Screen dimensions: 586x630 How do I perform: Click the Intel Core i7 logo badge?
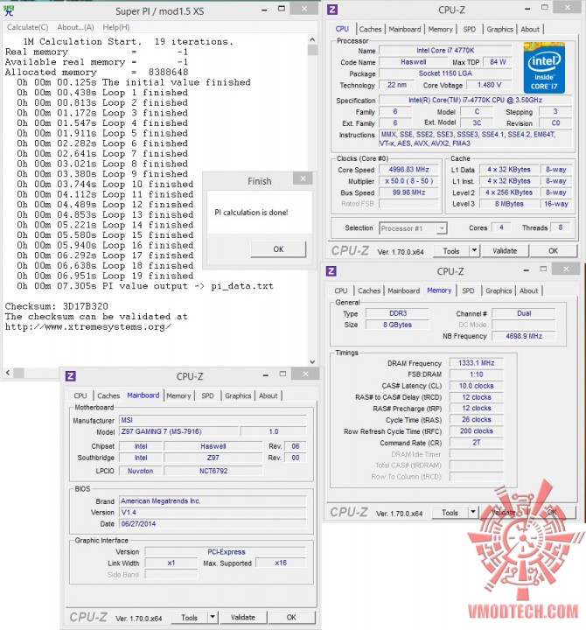[x=544, y=67]
